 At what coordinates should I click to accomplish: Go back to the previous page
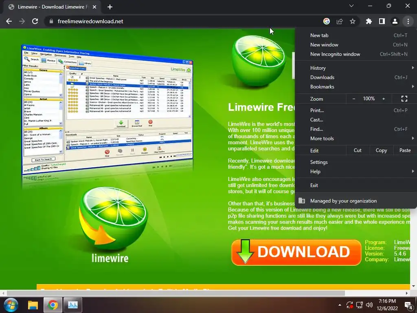pyautogui.click(x=9, y=21)
